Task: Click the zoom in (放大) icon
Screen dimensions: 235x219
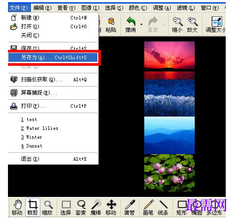Action: (192, 25)
